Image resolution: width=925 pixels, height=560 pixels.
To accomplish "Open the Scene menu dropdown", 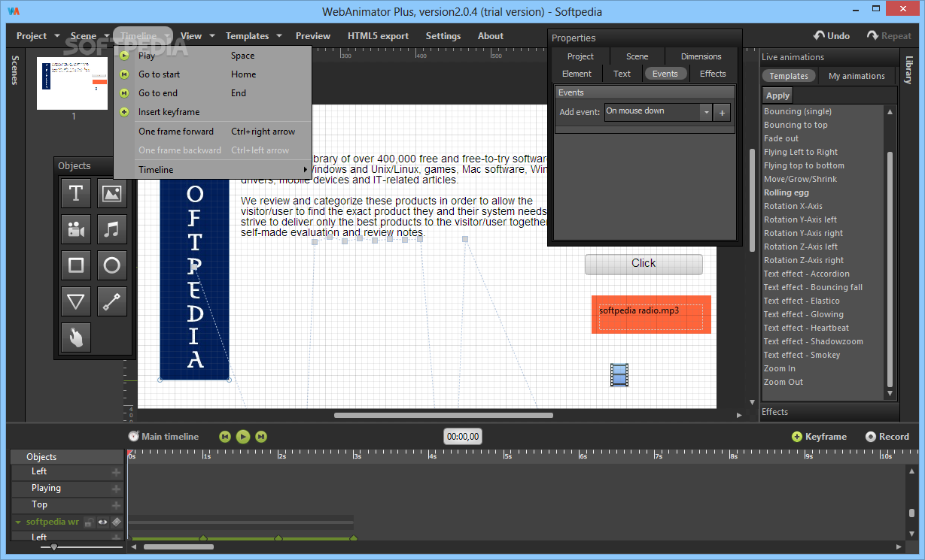I will click(x=89, y=35).
